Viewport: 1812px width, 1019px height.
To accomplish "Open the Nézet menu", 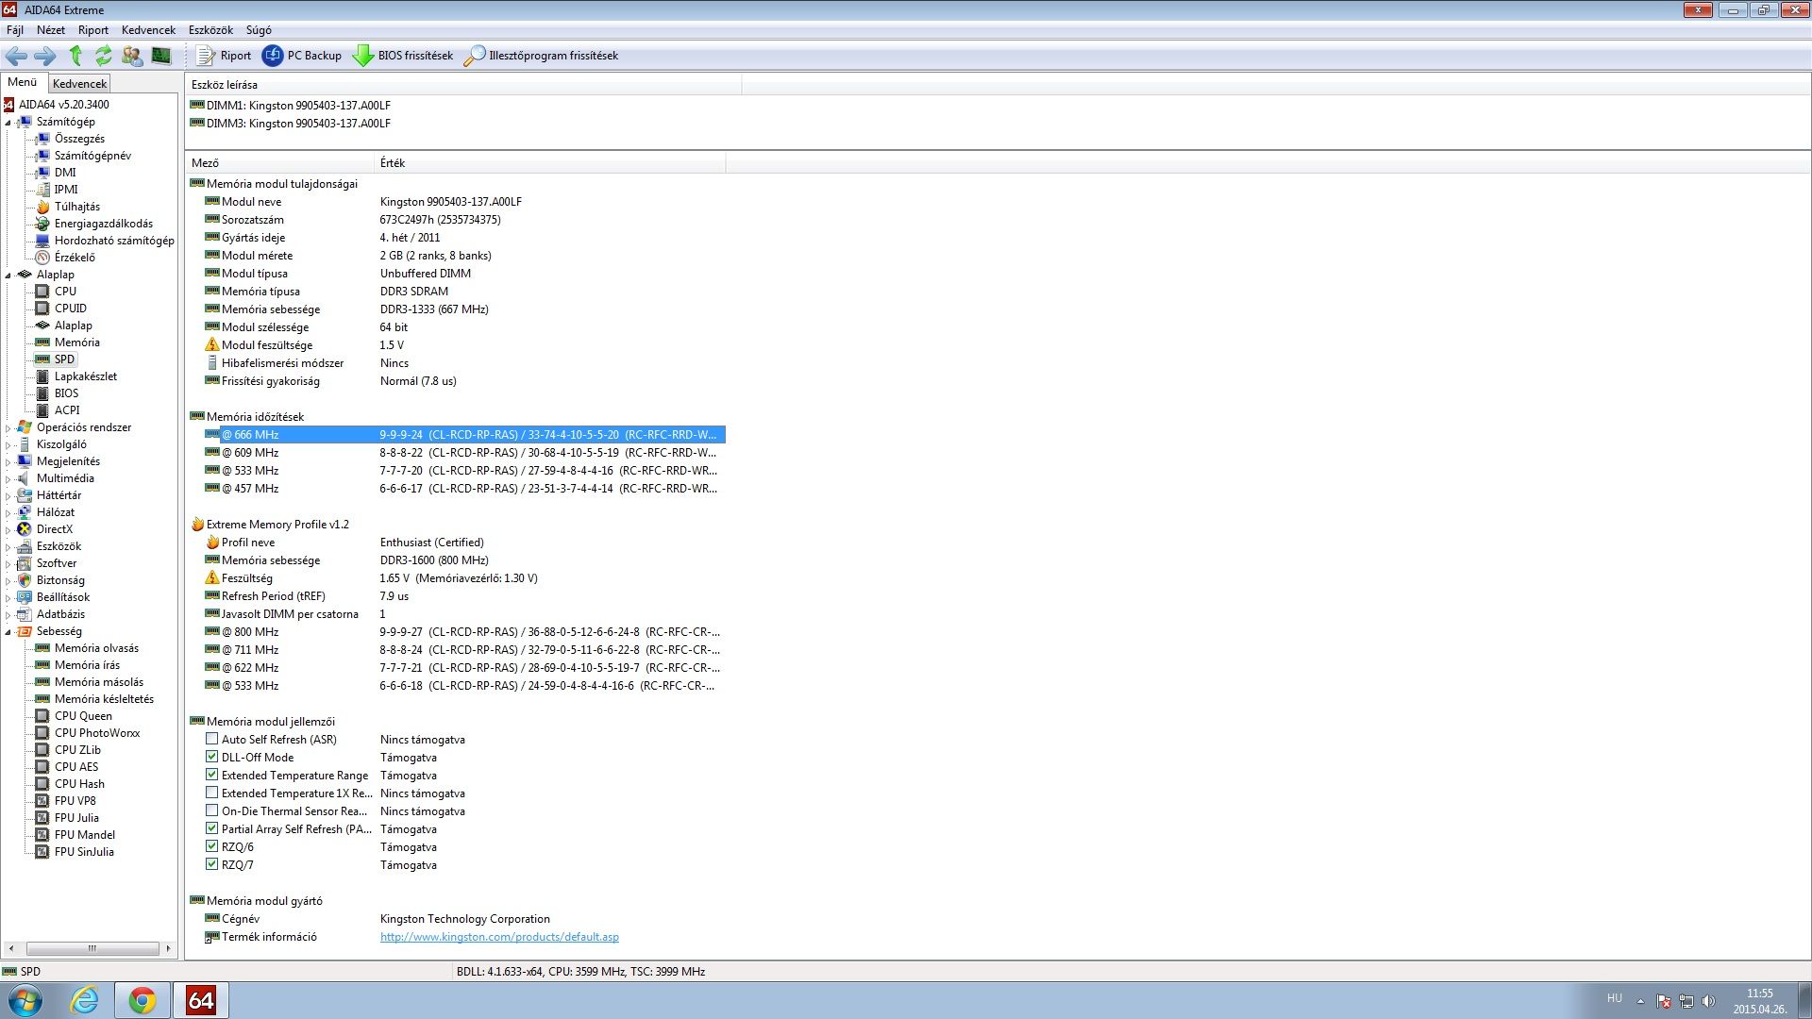I will [51, 30].
